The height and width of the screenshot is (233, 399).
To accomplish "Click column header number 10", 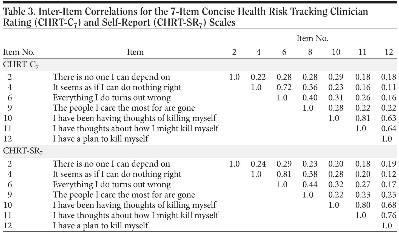I will point(336,52).
